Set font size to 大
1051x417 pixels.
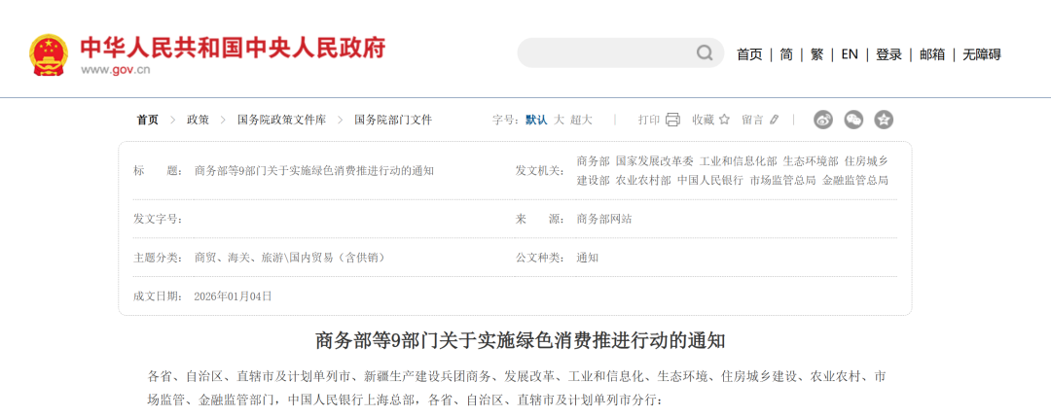tap(559, 120)
